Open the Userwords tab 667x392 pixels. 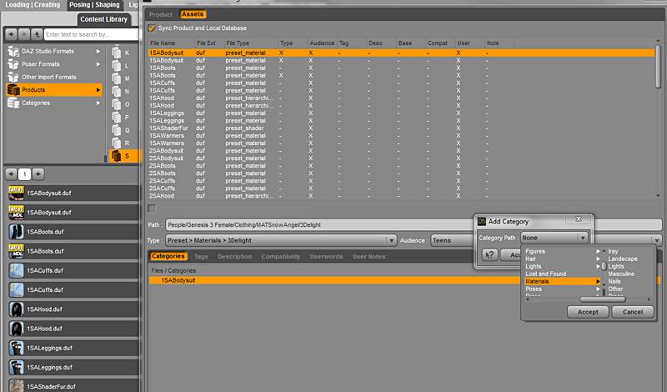point(326,257)
